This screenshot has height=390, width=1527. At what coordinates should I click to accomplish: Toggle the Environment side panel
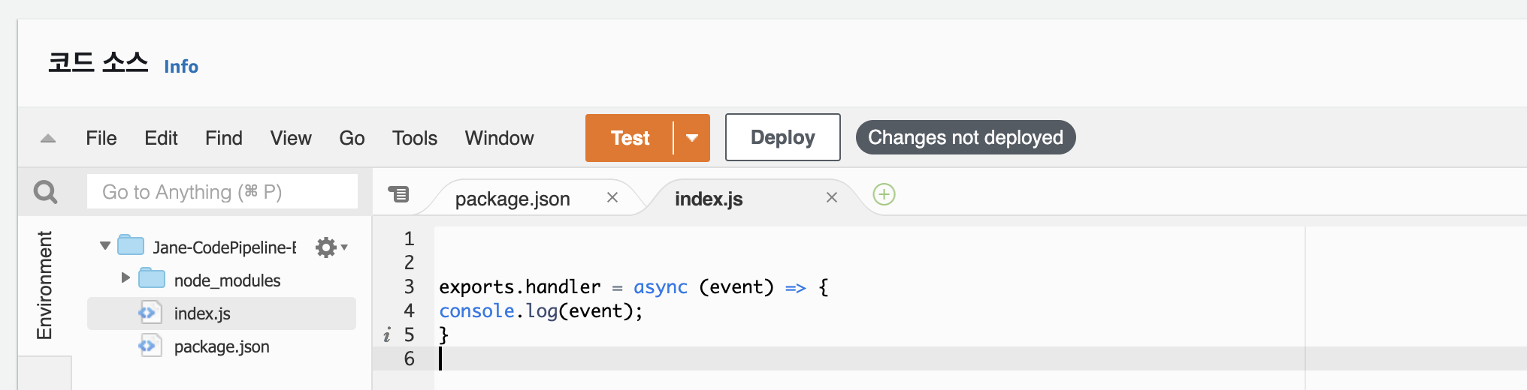44,285
